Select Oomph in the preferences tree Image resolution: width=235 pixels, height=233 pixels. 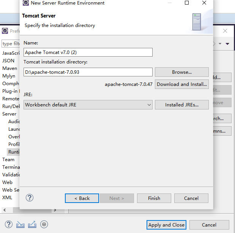11,84
